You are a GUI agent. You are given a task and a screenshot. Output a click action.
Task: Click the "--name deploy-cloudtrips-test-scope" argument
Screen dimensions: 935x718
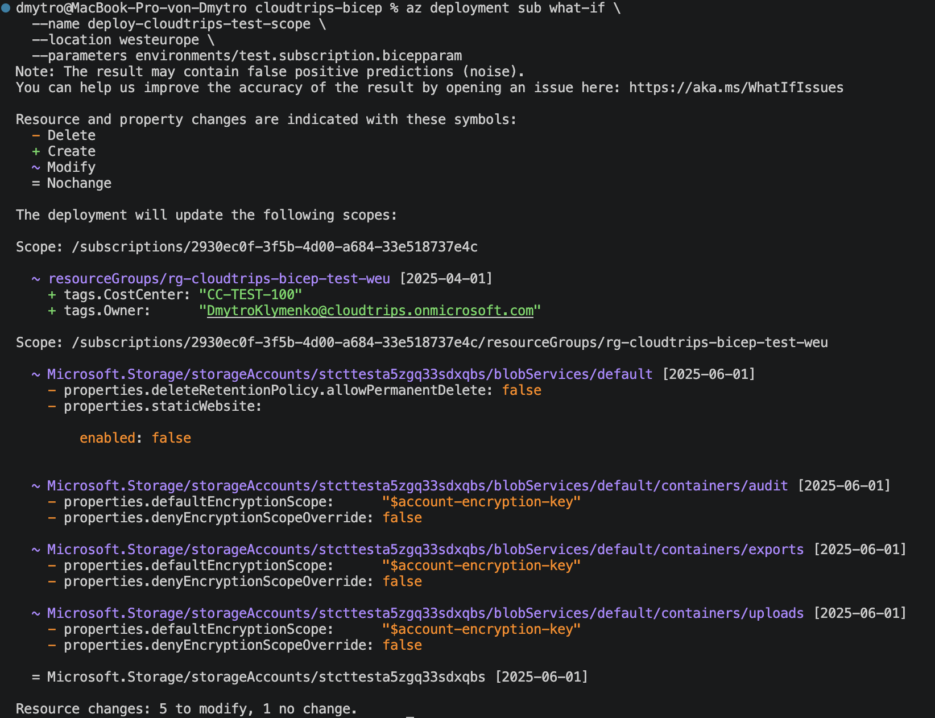[171, 24]
